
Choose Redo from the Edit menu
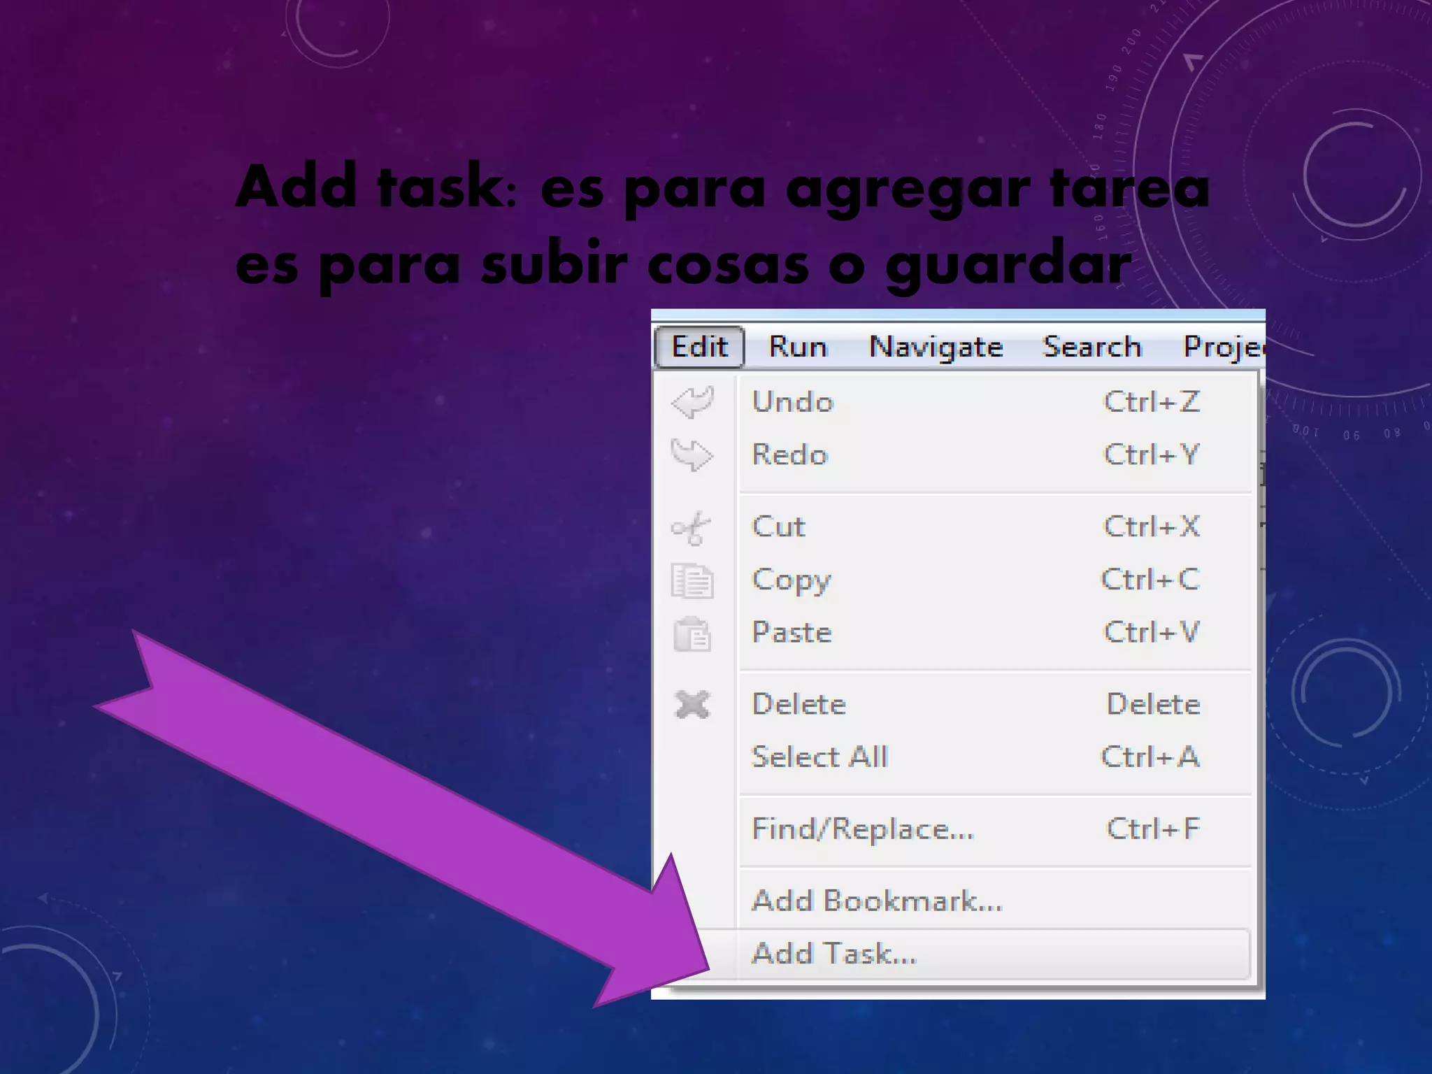pos(995,455)
